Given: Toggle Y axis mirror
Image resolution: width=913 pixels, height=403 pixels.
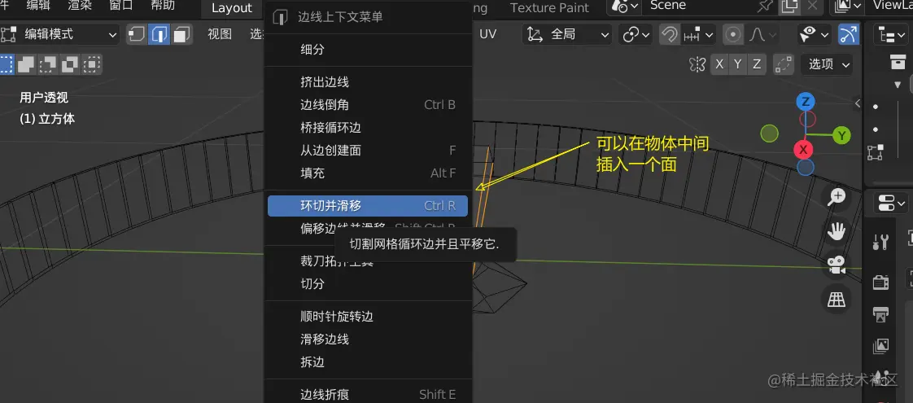Looking at the screenshot, I should point(738,64).
